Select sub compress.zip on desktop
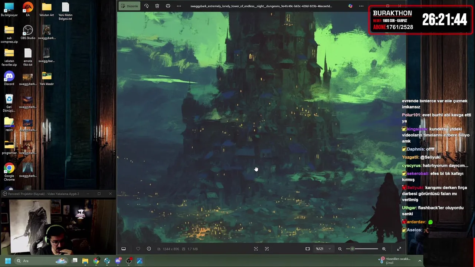This screenshot has height=267, width=475. (x=9, y=34)
